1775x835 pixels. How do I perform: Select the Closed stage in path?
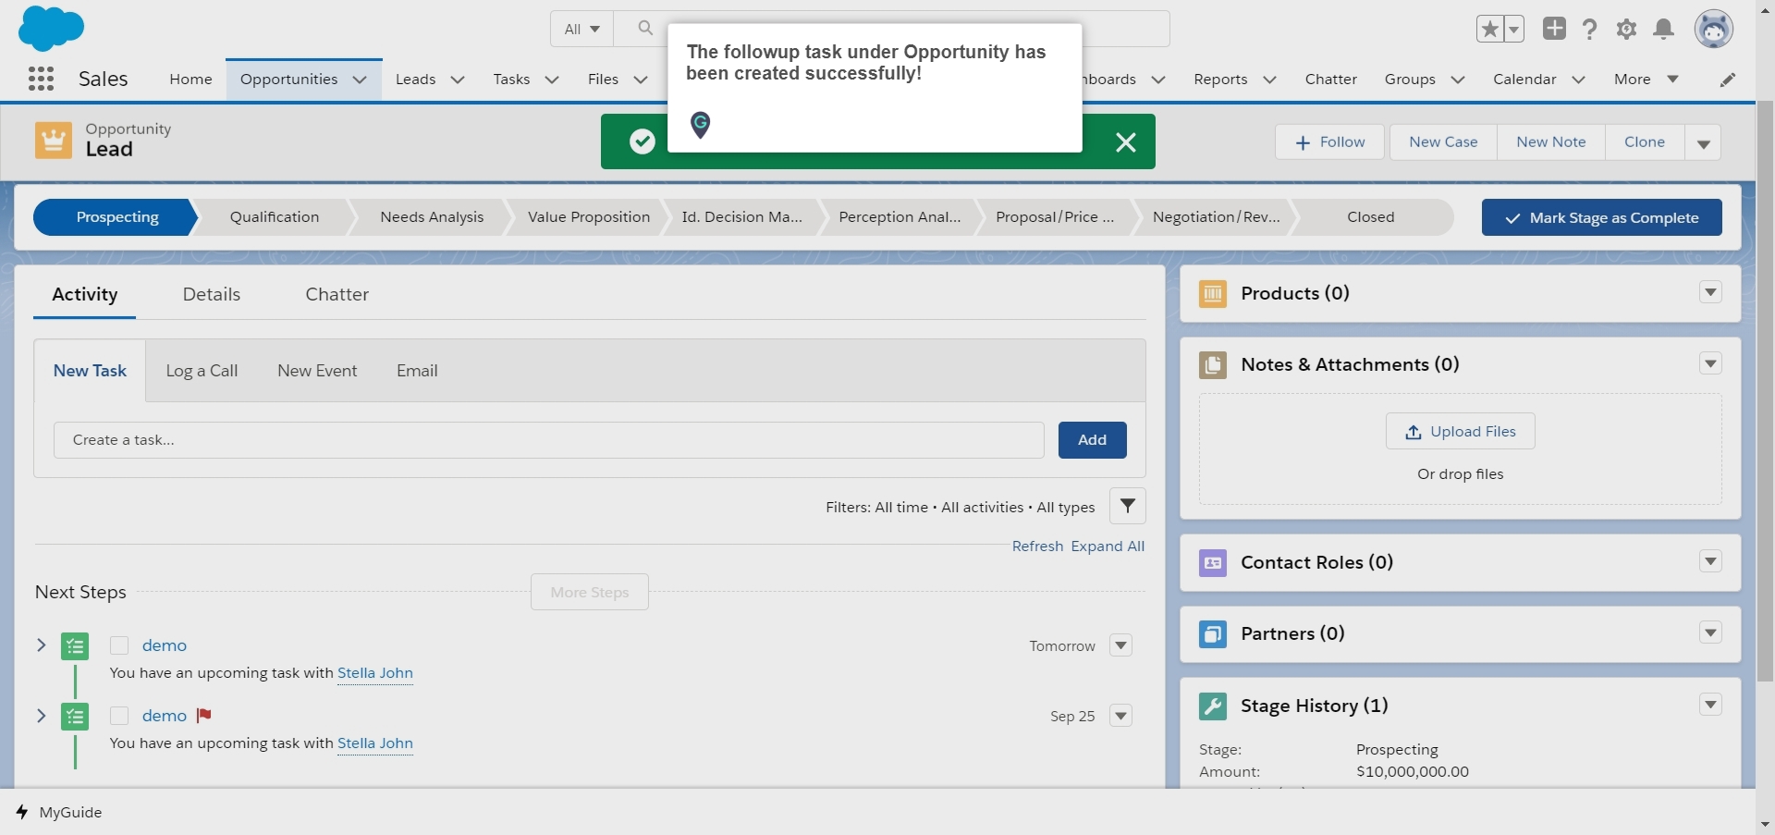coord(1370,217)
